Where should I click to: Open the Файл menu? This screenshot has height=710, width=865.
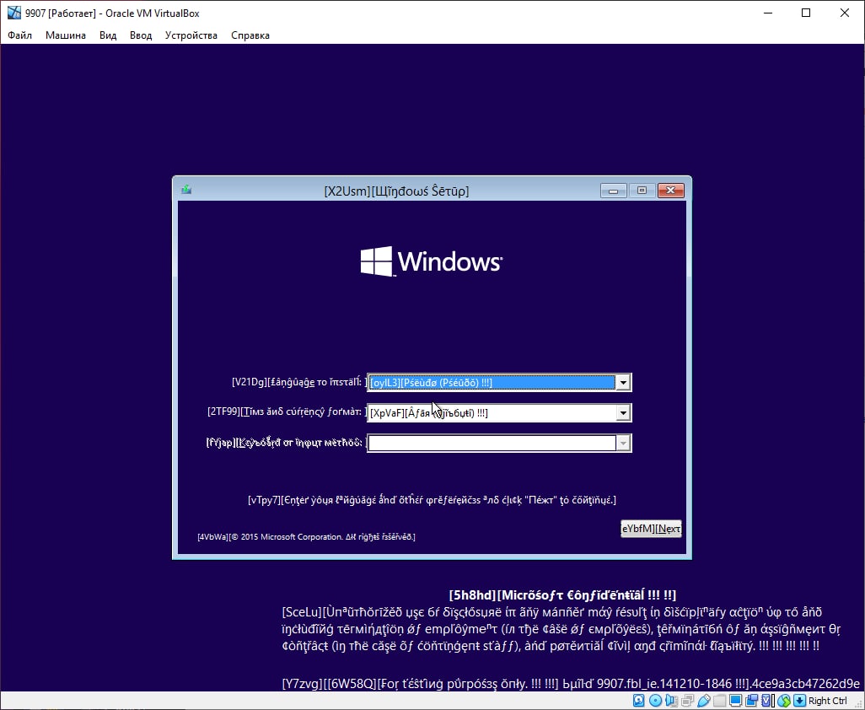point(20,35)
